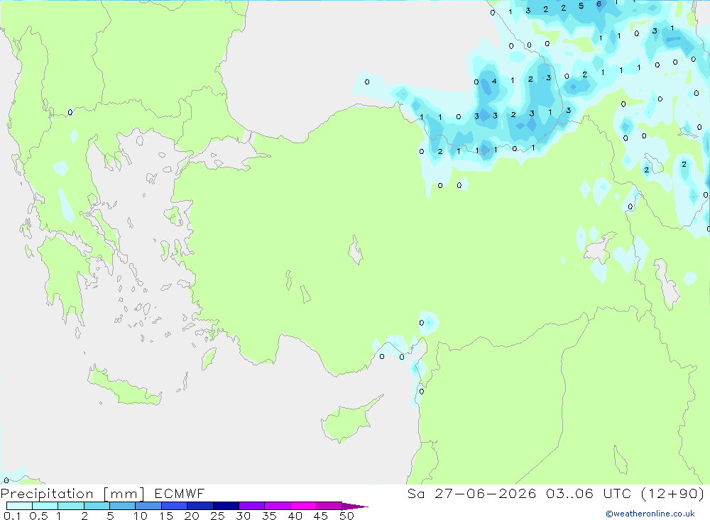Select the 5–10 mm blue legend swatch
Screen dimensions: 710x520
(123, 506)
